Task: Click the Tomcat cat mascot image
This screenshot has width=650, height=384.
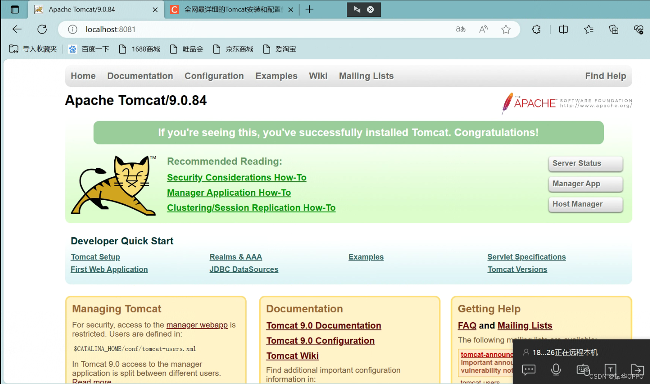Action: 114,185
